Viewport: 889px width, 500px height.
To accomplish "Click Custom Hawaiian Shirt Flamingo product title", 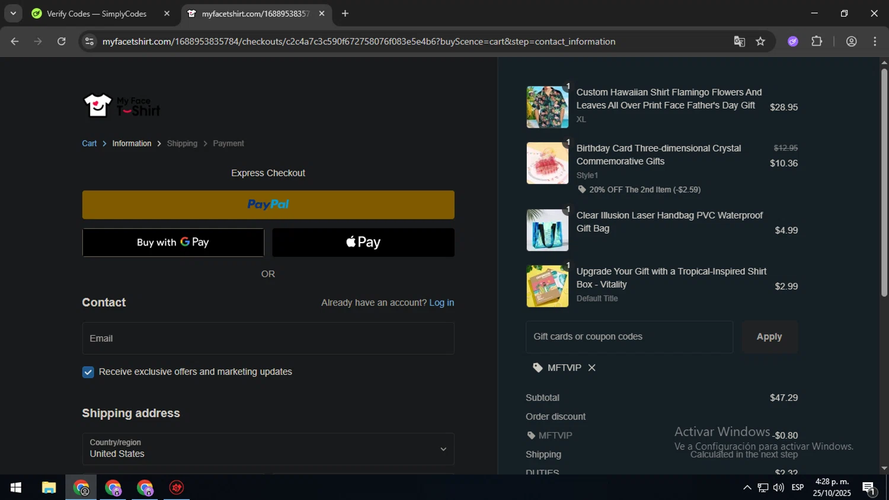I will pos(669,98).
